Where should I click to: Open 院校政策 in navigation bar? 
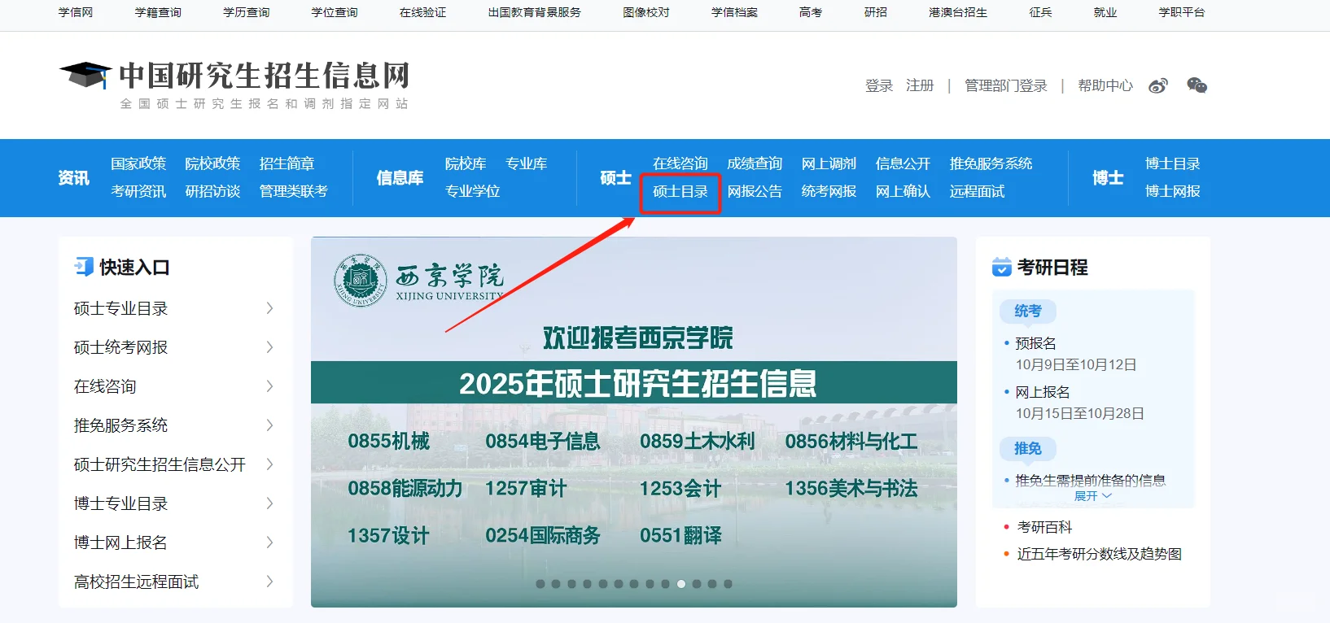click(x=212, y=163)
